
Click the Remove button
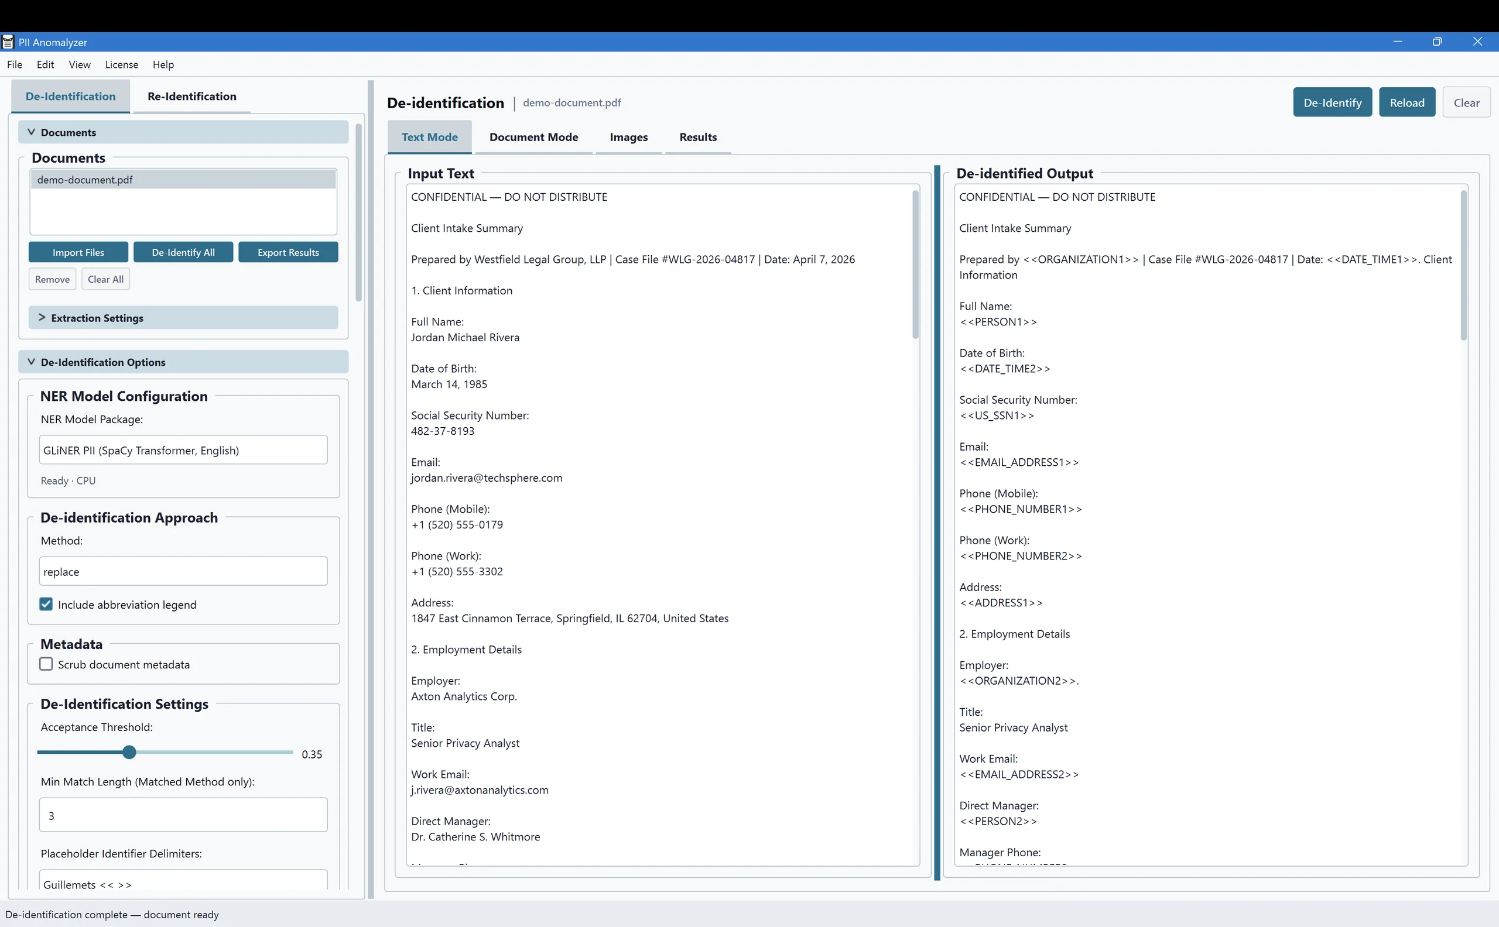[52, 279]
